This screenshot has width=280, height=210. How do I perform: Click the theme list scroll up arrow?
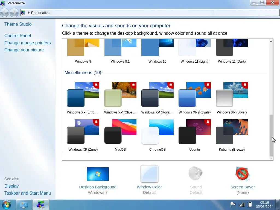[271, 41]
